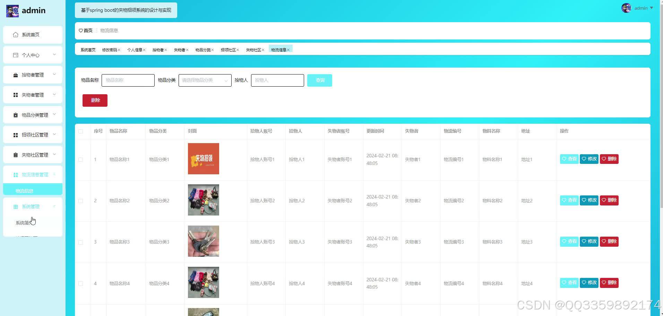The width and height of the screenshot is (663, 316).
Task: Click the 查询 search button
Action: (320, 80)
